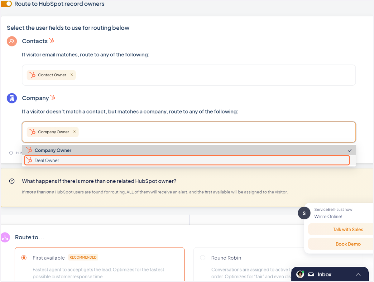This screenshot has width=374, height=282.
Task: Click the multiple HubSpot owners question heading
Action: pyautogui.click(x=99, y=181)
